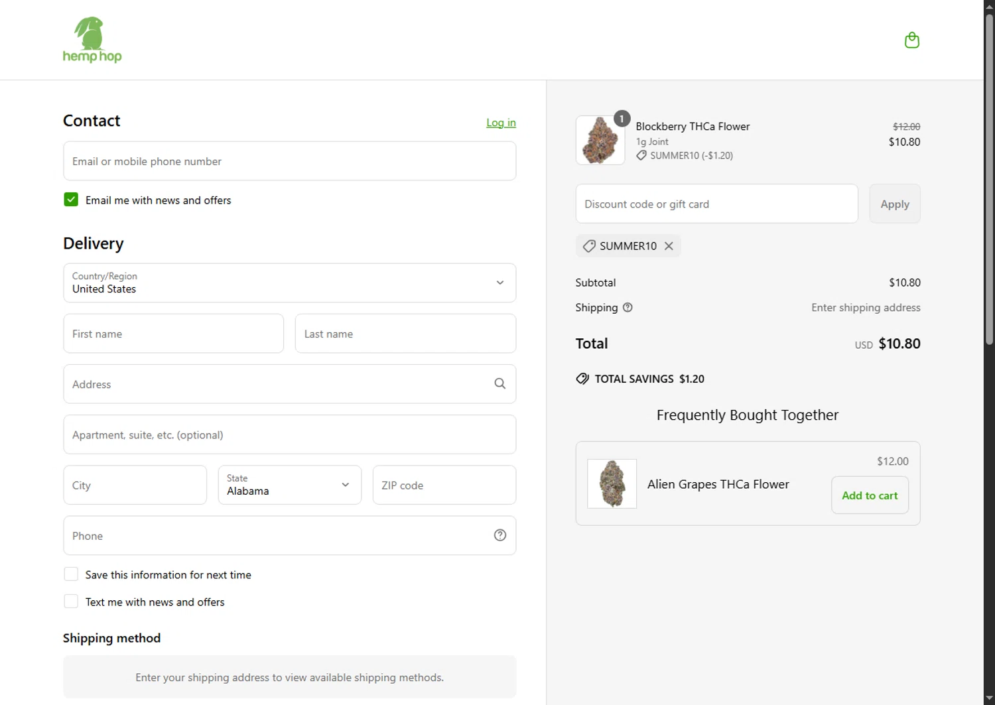Click the Discount code or gift card field
995x705 pixels.
717,204
